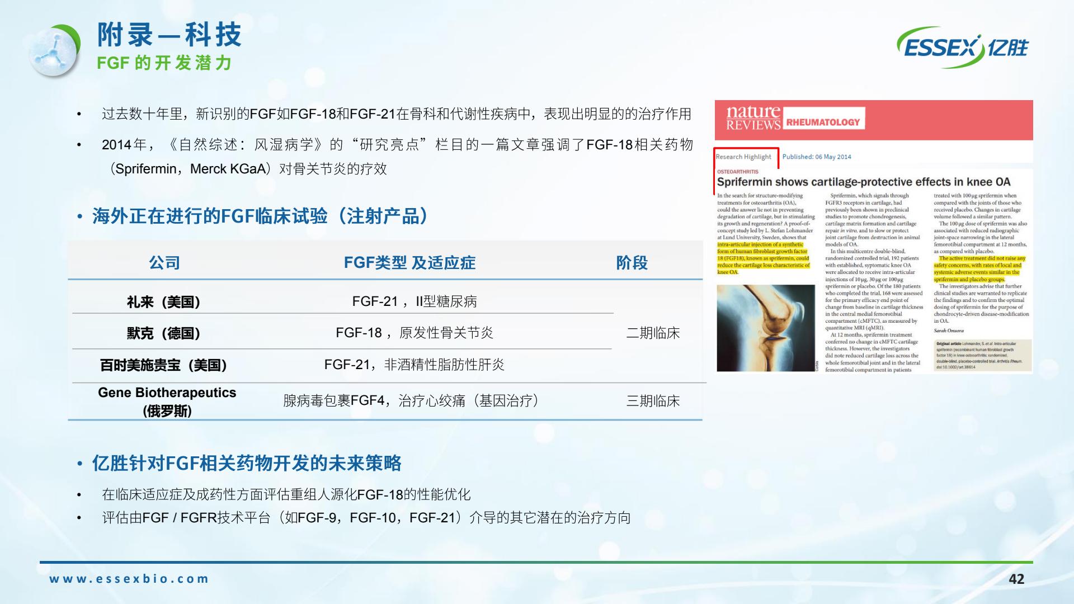
Task: Click the highlighted safety concerns passage
Action: (x=979, y=269)
